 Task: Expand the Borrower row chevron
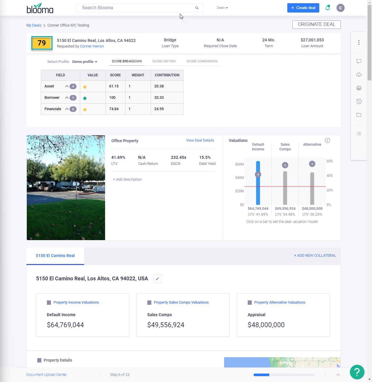pos(67,98)
